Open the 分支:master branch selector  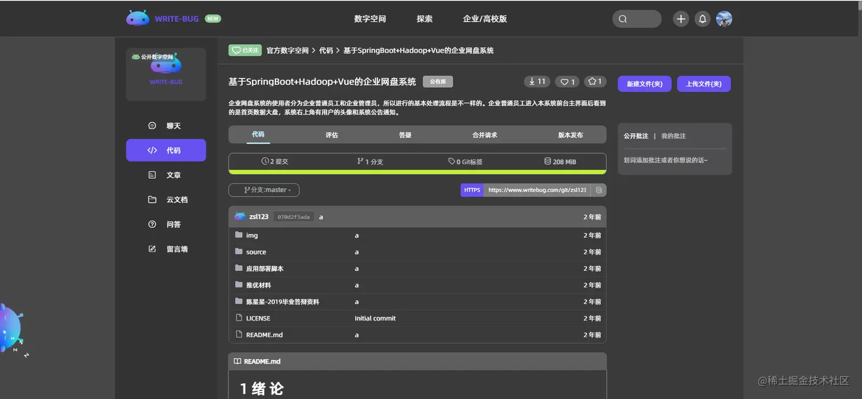click(264, 190)
